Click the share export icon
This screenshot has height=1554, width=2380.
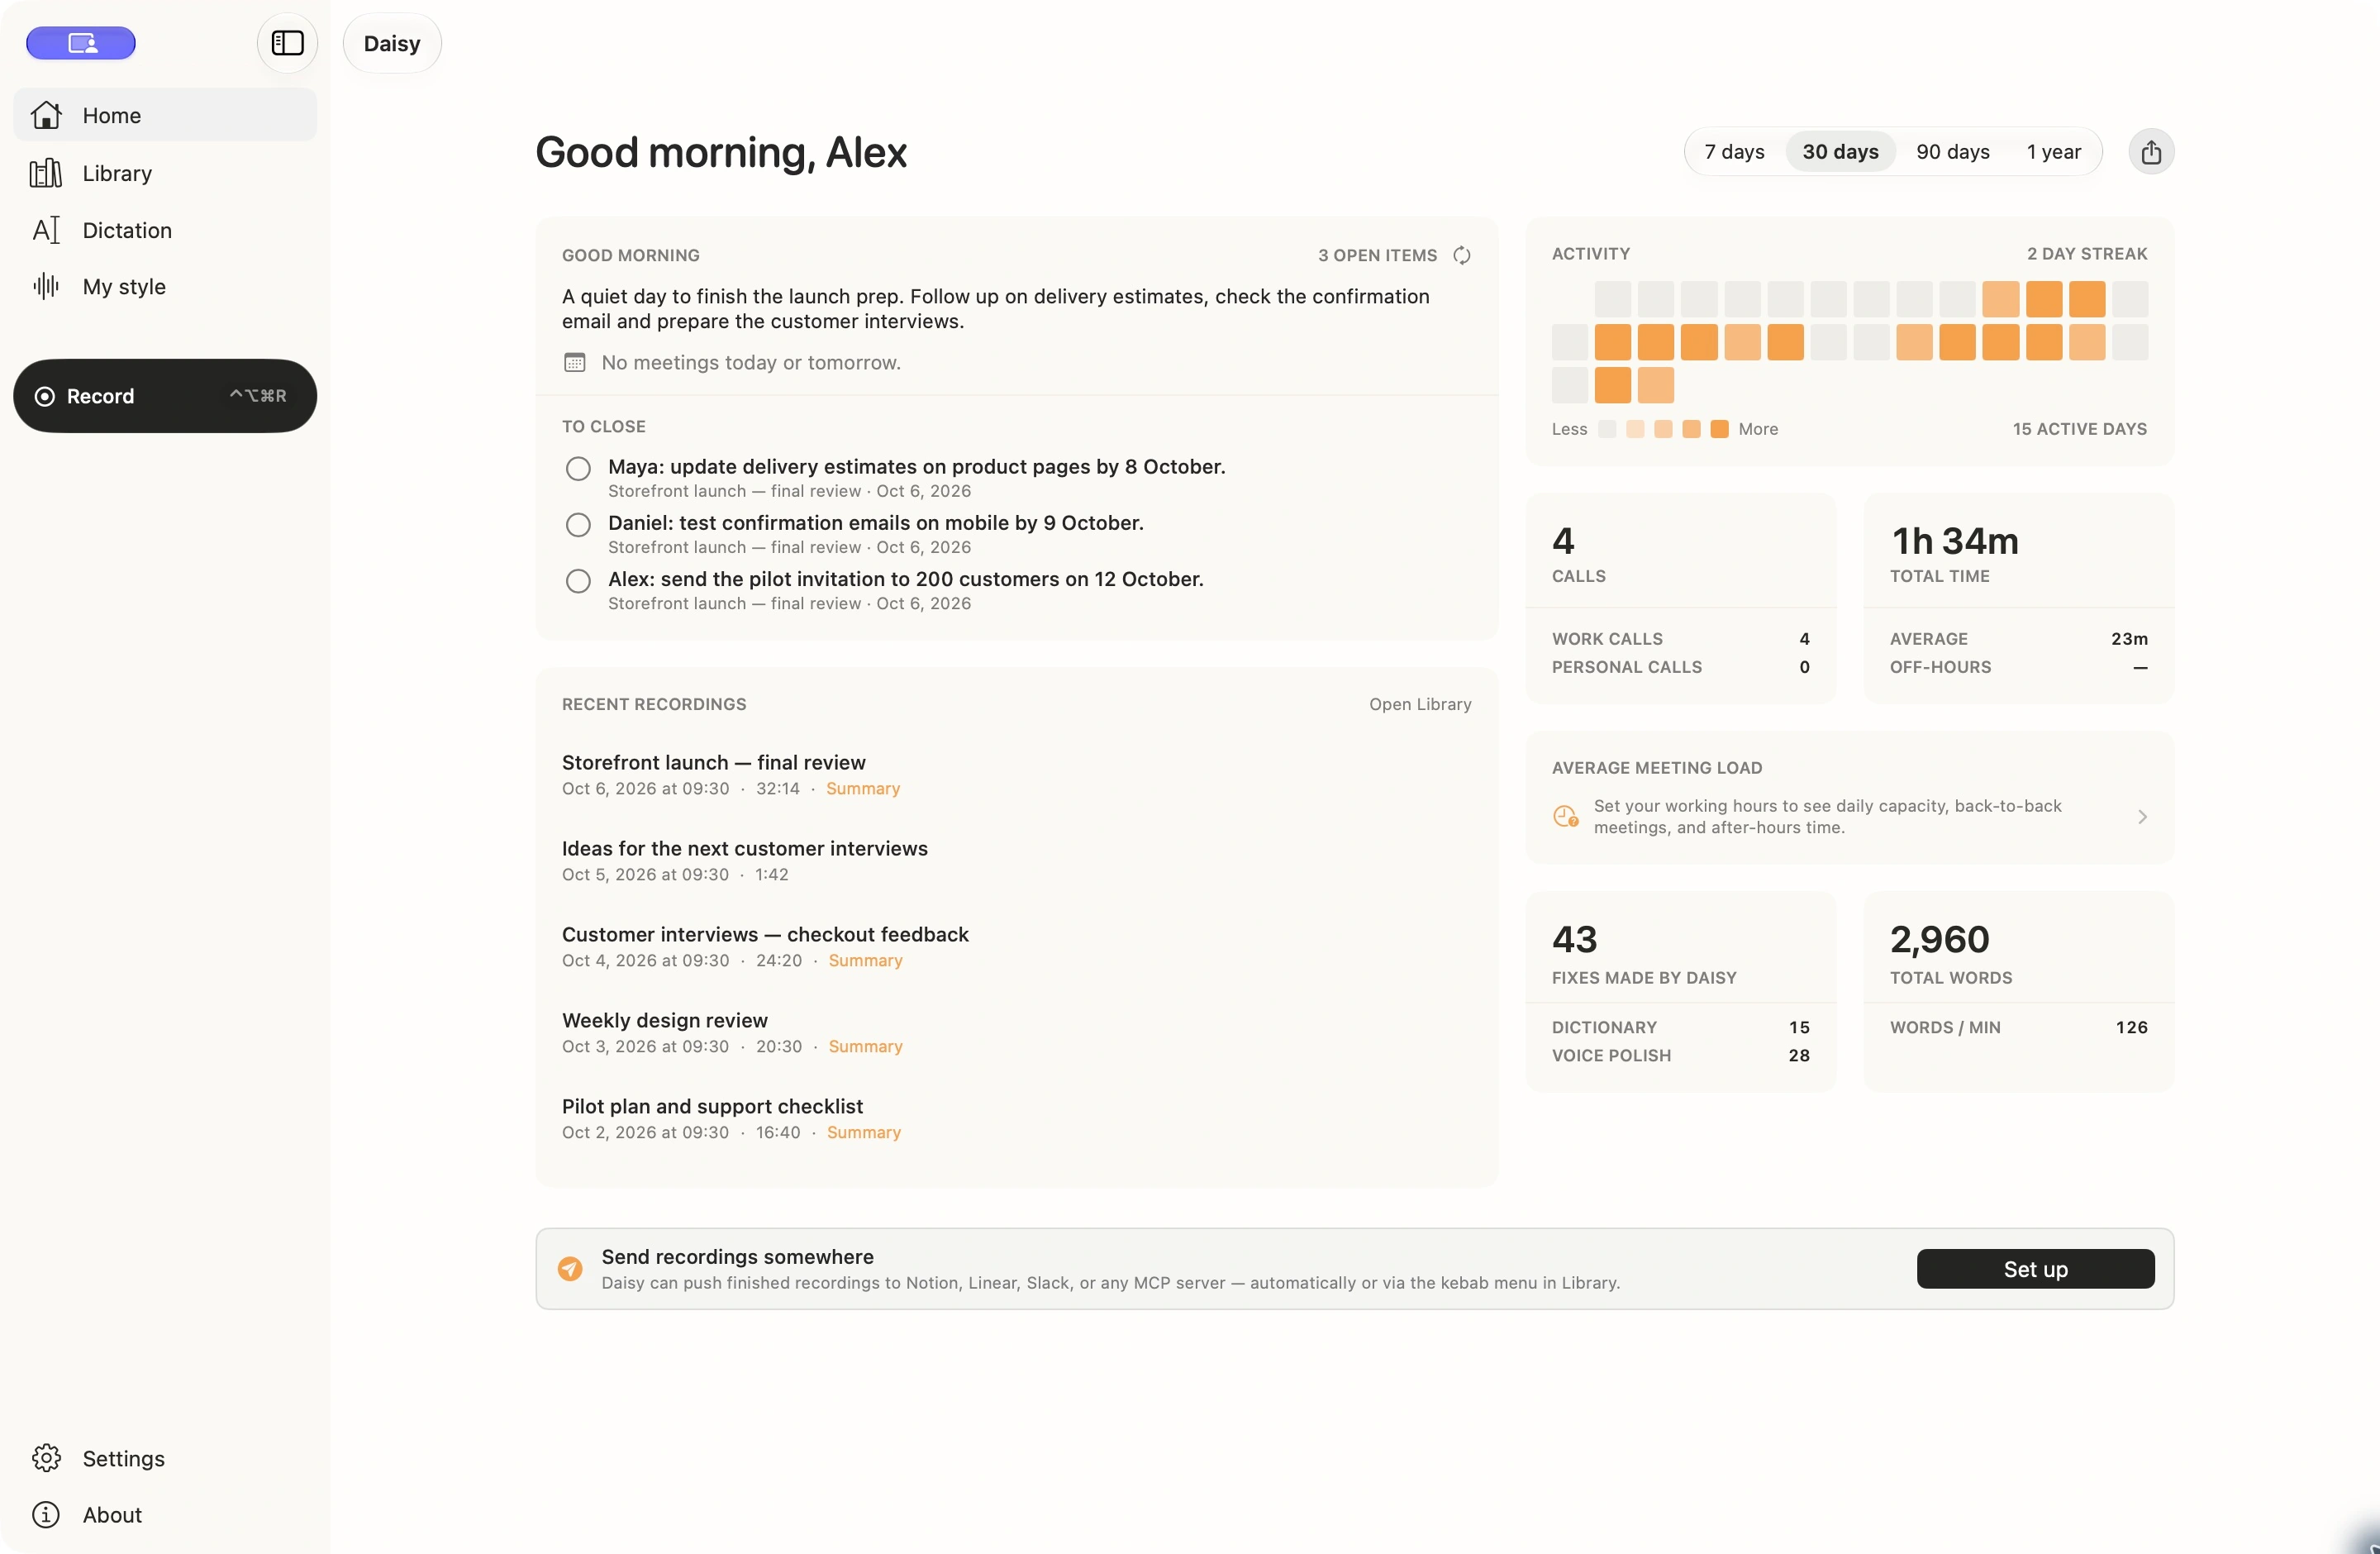point(2151,152)
